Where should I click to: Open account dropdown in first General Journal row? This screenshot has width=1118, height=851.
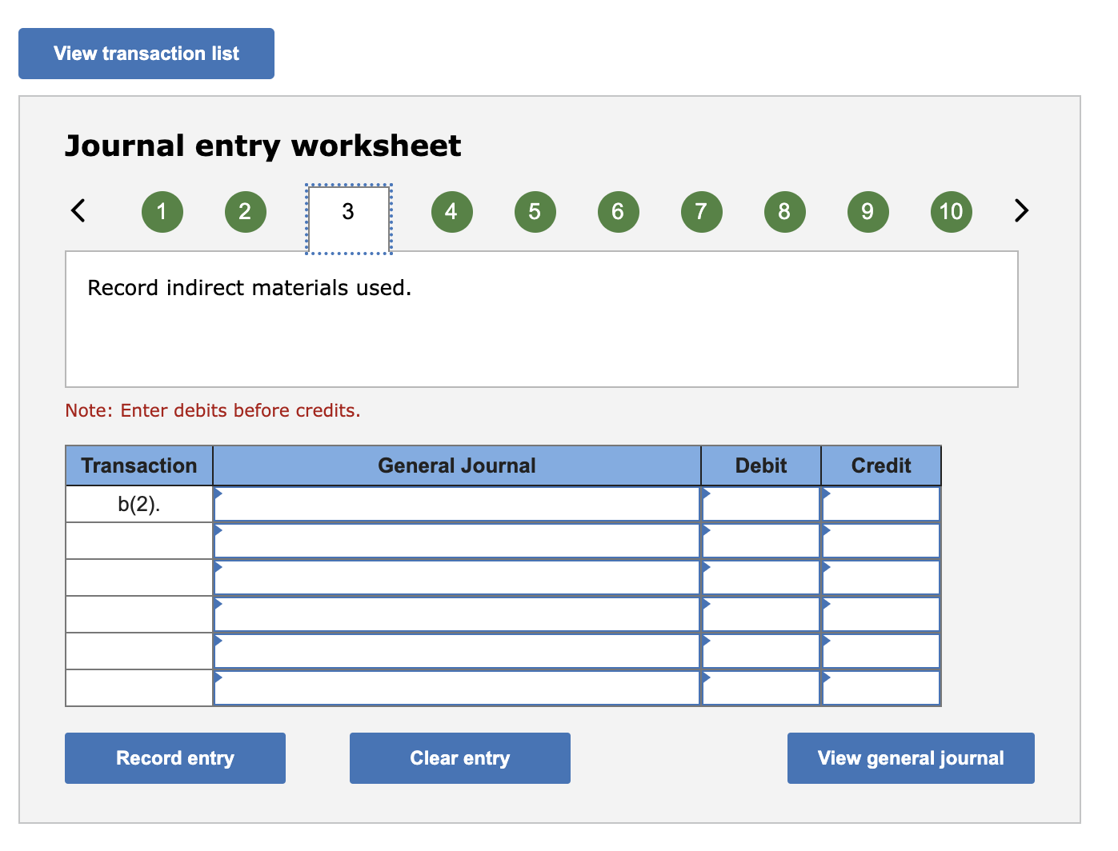(218, 496)
